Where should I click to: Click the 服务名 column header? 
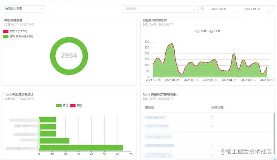[149, 108]
